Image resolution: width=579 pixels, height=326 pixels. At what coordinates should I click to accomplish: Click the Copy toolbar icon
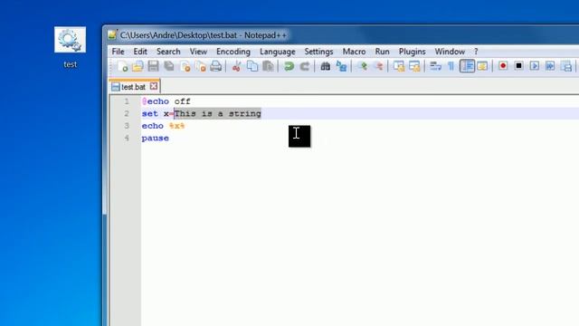[252, 66]
